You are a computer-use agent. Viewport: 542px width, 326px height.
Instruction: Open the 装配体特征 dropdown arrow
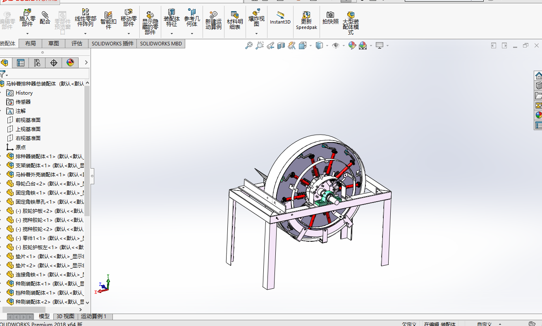[x=172, y=34]
